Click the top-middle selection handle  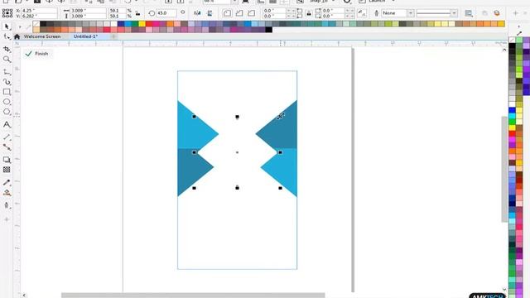(238, 117)
